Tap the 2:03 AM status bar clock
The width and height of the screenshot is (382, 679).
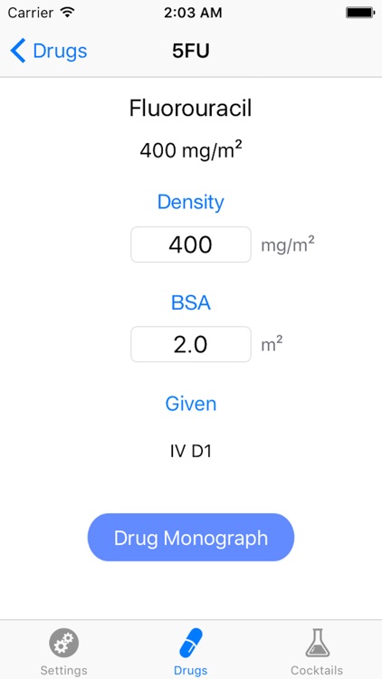tap(193, 13)
